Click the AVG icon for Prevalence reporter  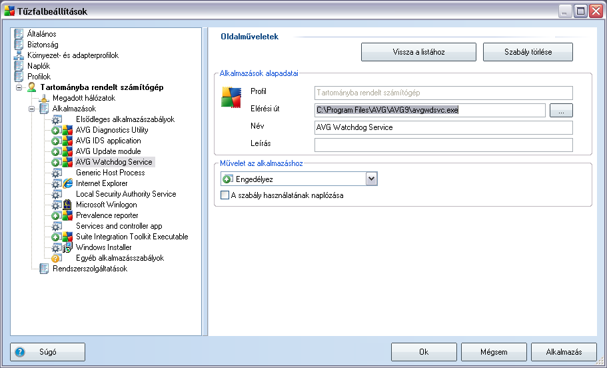click(67, 215)
